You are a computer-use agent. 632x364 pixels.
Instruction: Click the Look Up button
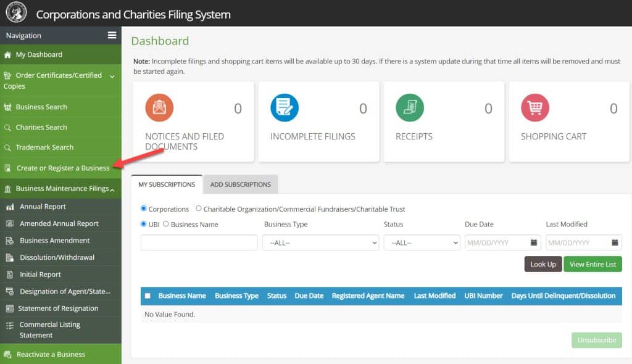click(x=543, y=264)
